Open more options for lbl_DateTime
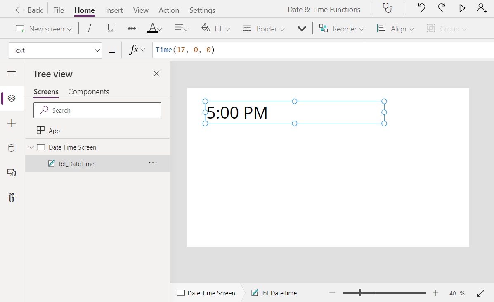 pos(153,163)
